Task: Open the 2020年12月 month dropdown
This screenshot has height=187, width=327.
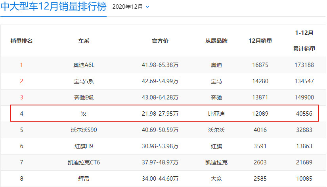Action: [131, 7]
